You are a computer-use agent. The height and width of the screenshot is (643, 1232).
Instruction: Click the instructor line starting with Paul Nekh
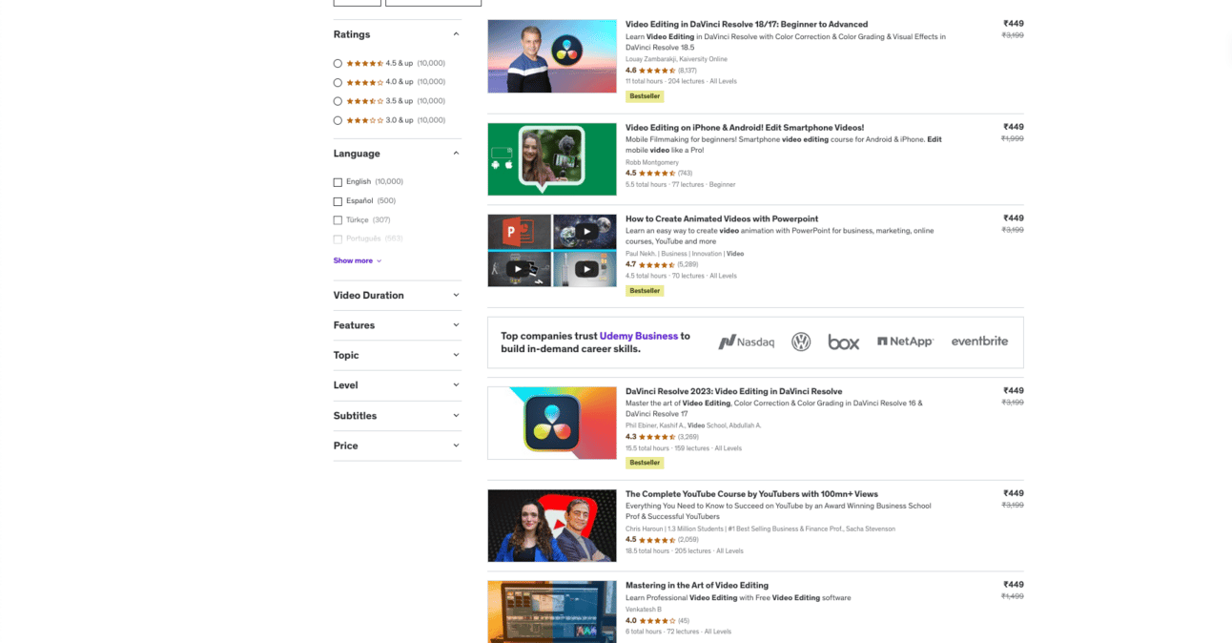coord(685,254)
